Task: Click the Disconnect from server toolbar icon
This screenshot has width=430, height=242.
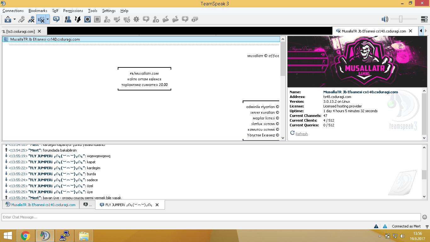Action: [31, 20]
